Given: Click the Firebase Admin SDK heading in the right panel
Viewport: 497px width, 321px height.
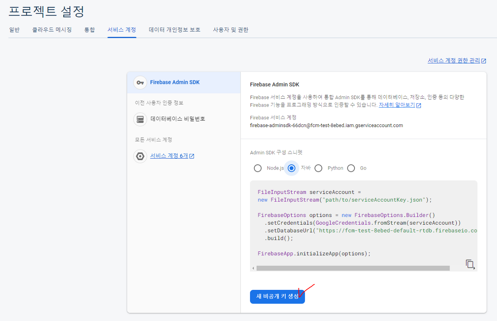Looking at the screenshot, I should (x=275, y=84).
